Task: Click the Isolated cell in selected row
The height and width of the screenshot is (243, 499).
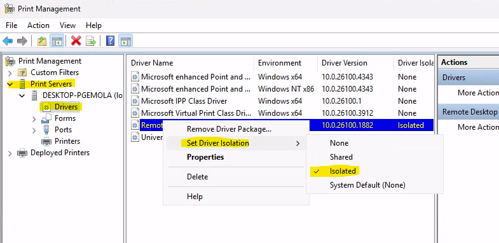Action: point(411,125)
